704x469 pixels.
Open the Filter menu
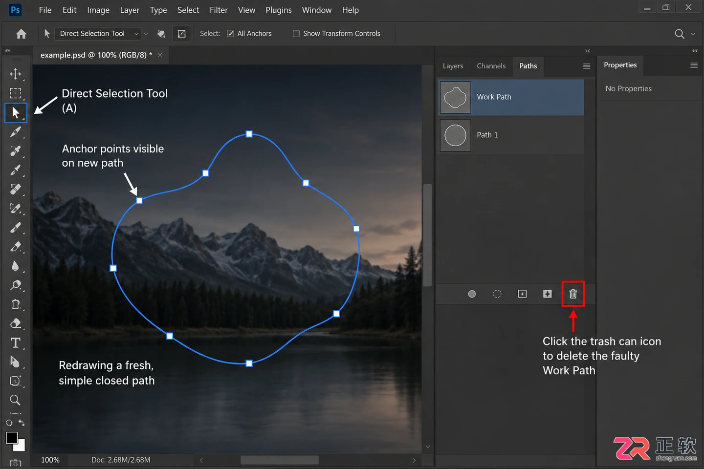tap(219, 10)
